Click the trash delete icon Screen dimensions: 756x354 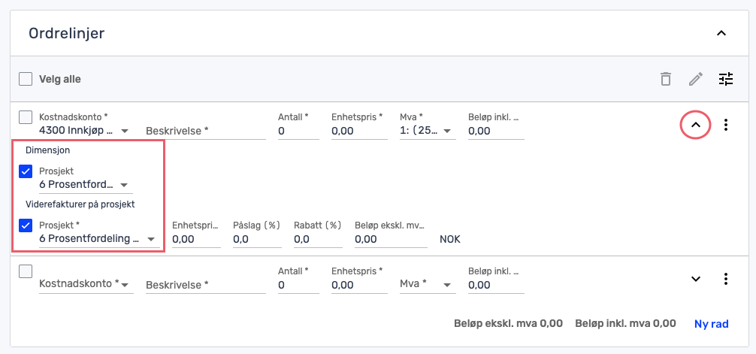pos(665,79)
